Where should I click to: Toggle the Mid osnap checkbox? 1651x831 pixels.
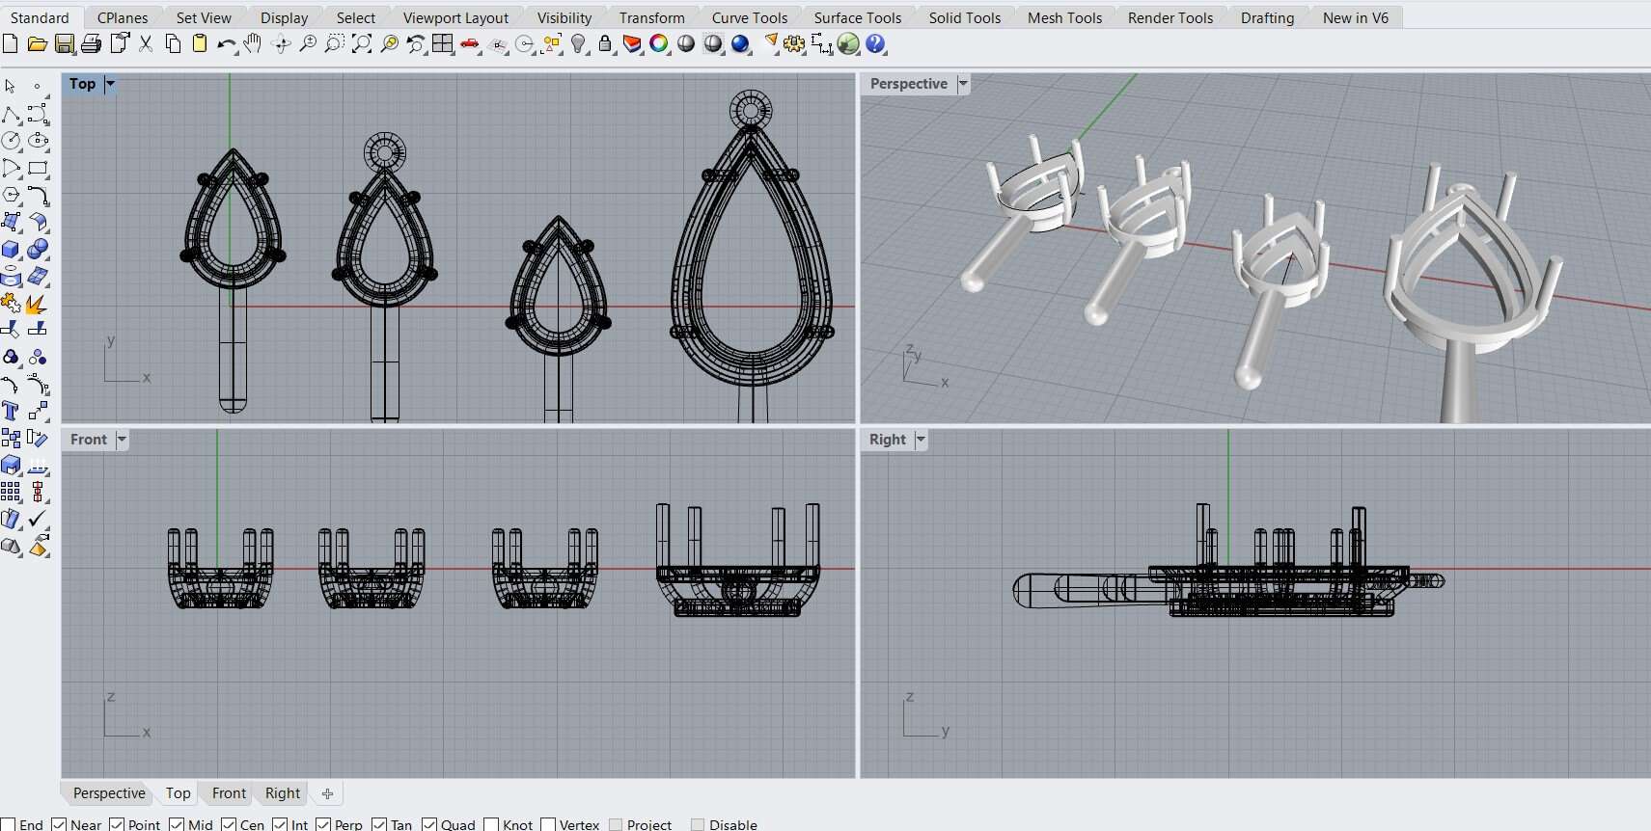(177, 824)
